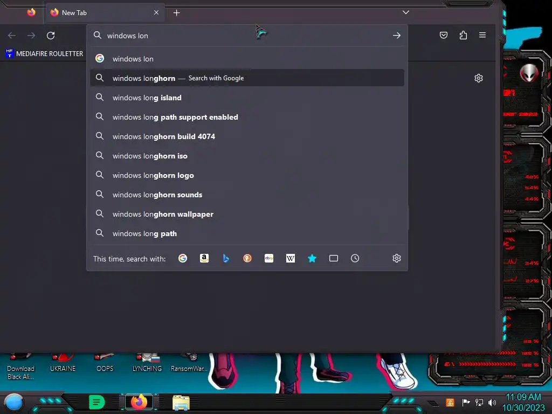Go back using the back arrow
Screen dimensions: 552x414
pyautogui.click(x=12, y=35)
